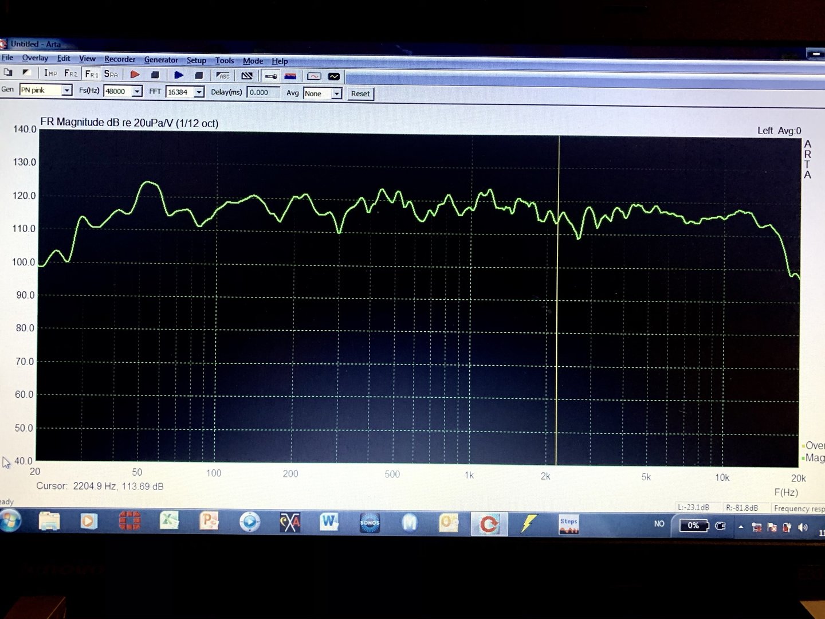The image size is (825, 619).
Task: Click the active Arta taskbar icon
Action: coord(489,524)
